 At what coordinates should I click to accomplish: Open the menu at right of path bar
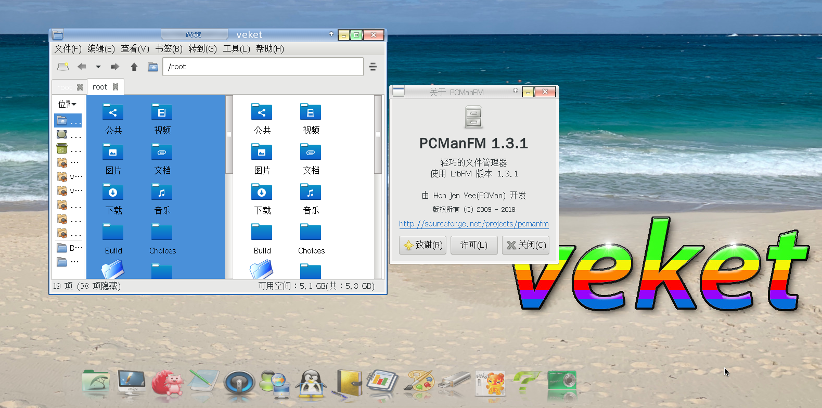tap(373, 67)
